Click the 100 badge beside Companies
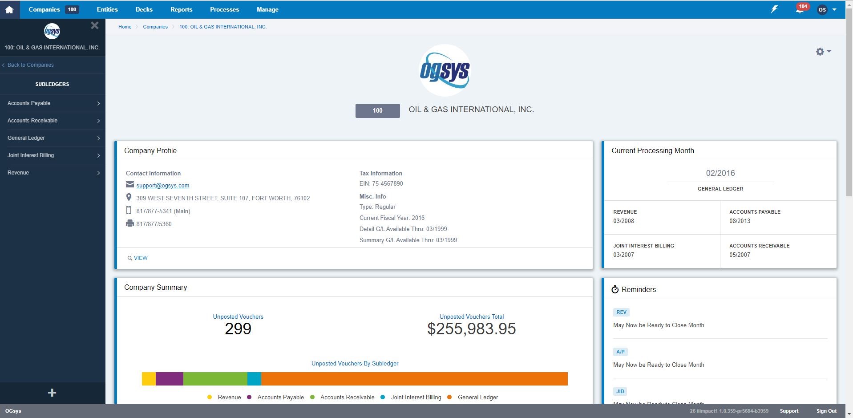853x418 pixels. [x=72, y=9]
